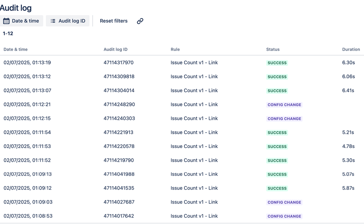Image resolution: width=364 pixels, height=224 pixels.
Task: Click the timestamp 02/07/2025, 01:13:12
Action: (x=27, y=76)
